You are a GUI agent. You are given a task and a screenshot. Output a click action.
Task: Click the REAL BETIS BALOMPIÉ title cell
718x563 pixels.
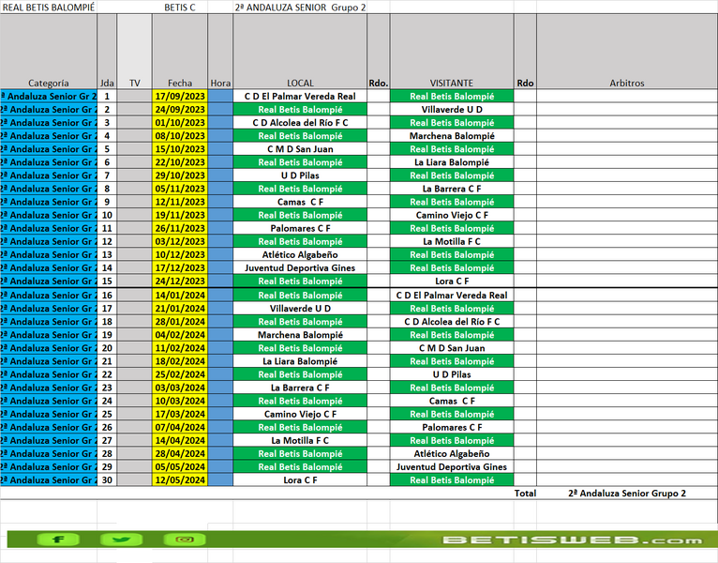[49, 8]
